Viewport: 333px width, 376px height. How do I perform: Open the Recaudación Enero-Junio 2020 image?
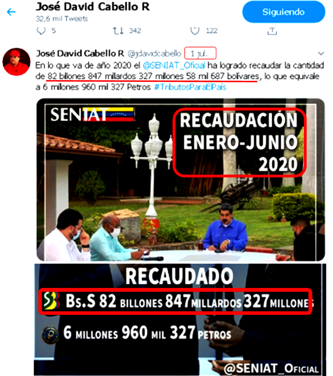point(181,180)
